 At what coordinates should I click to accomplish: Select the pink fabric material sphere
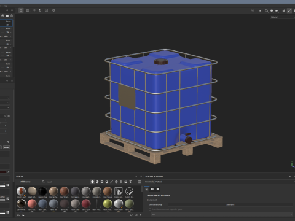(32, 204)
